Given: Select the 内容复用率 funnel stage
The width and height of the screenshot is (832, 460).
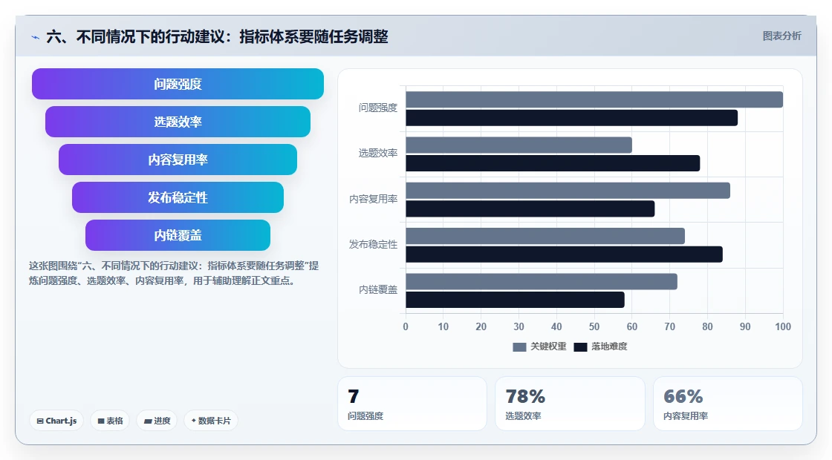Looking at the screenshot, I should [178, 160].
